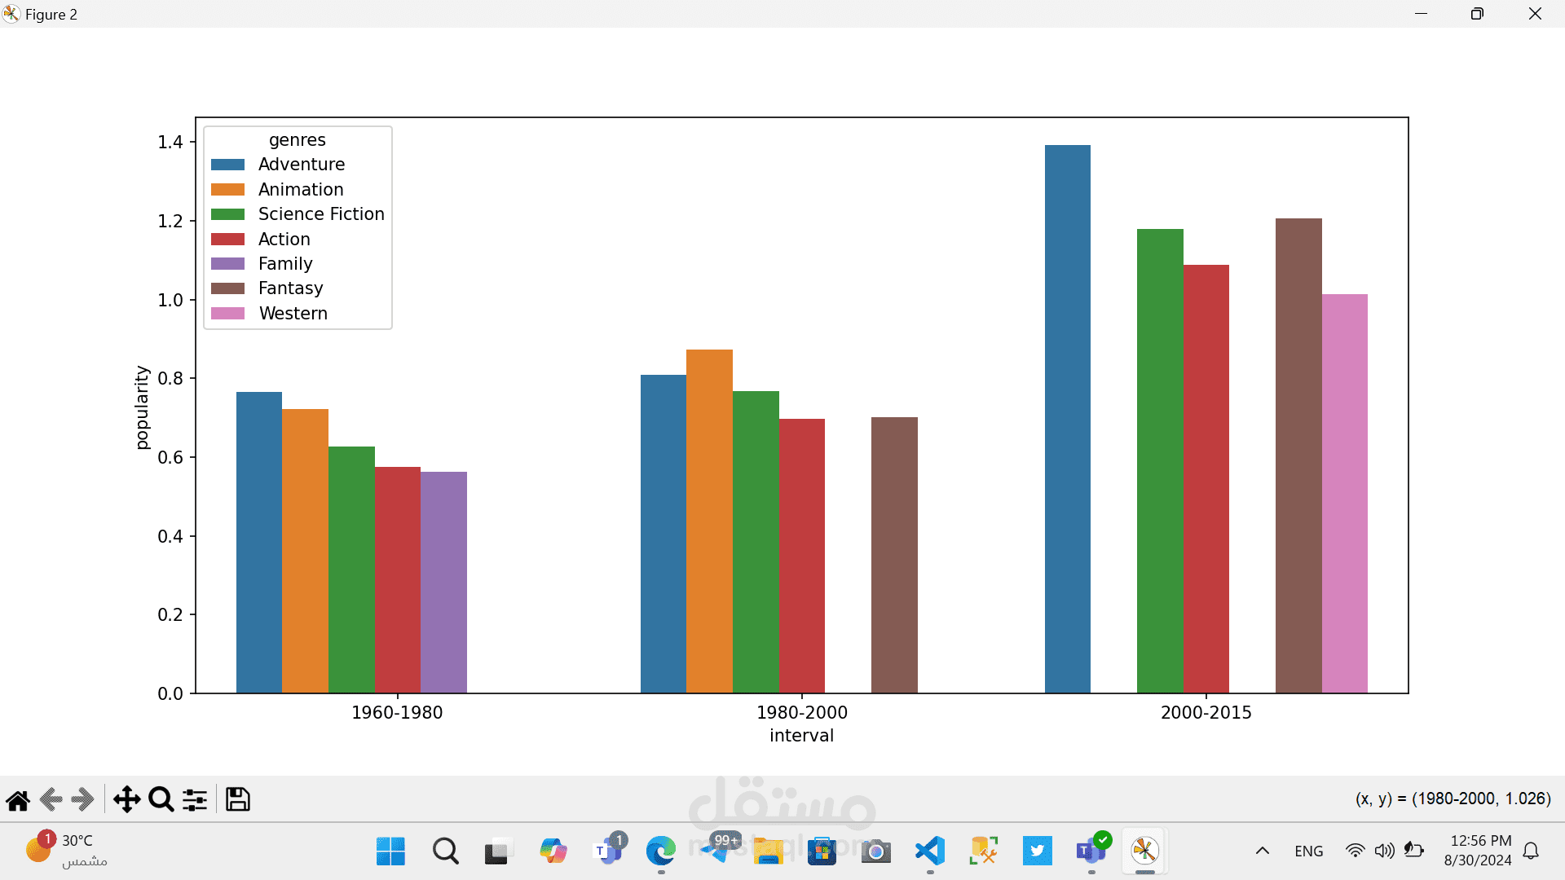
Task: Click the tall Adventure bar for 2000-2015
Action: tap(1067, 419)
